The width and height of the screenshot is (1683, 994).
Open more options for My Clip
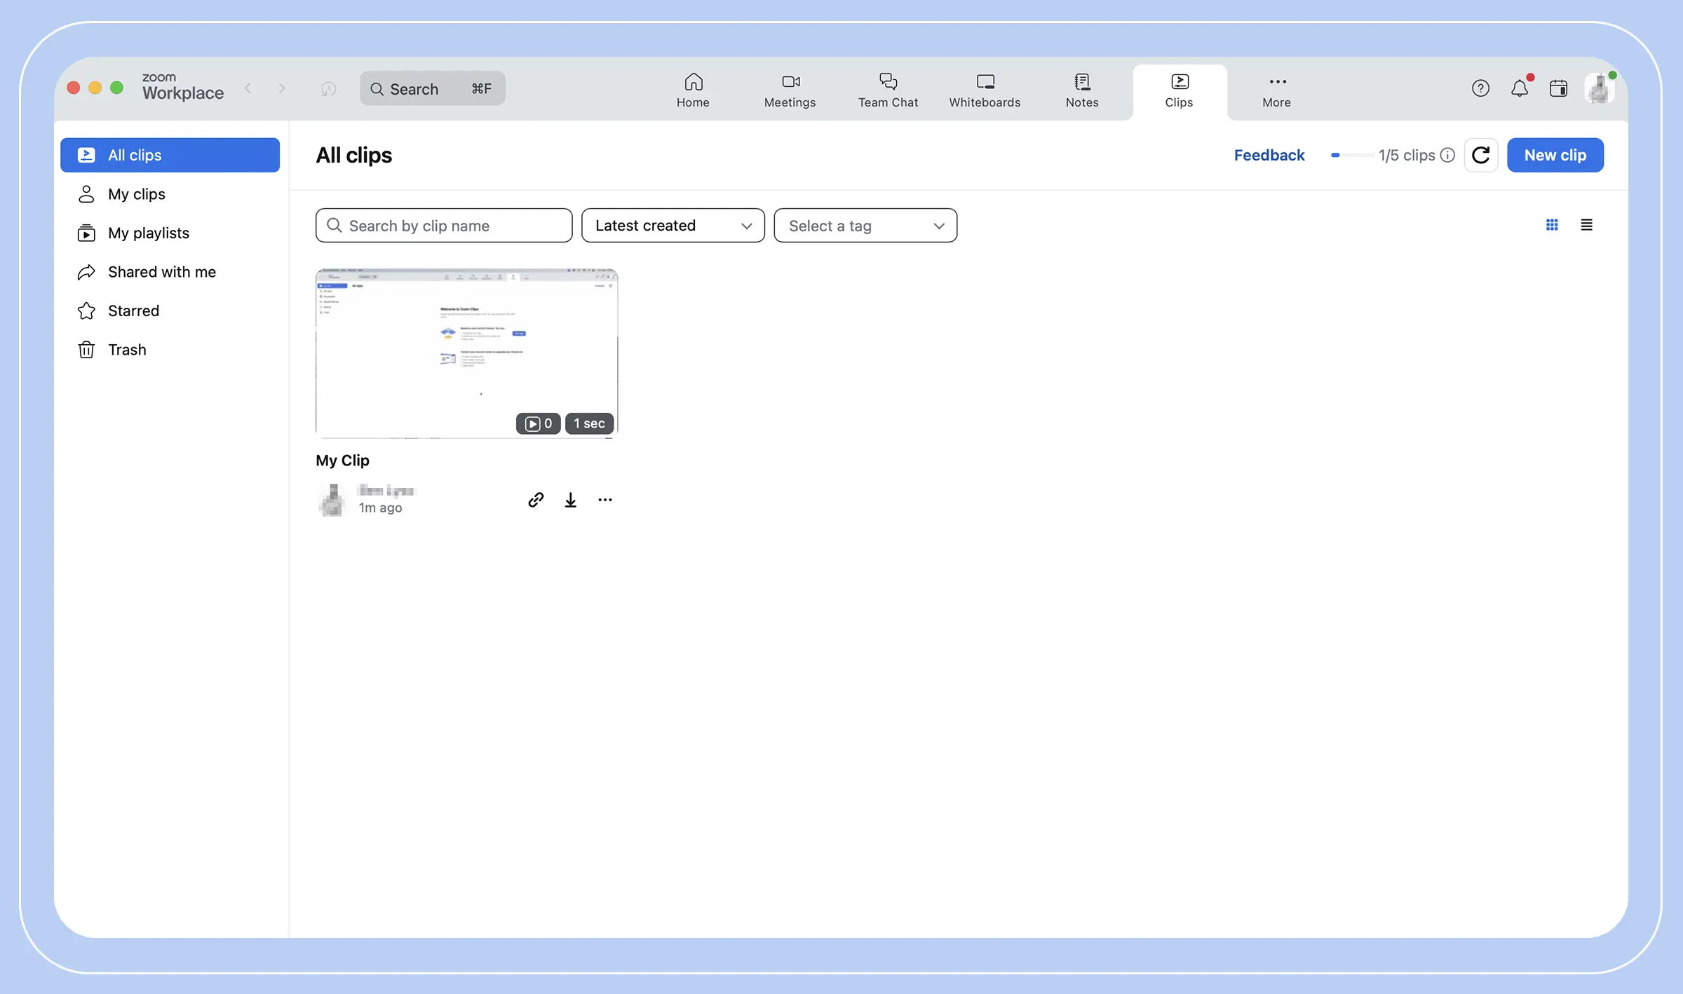pos(605,500)
